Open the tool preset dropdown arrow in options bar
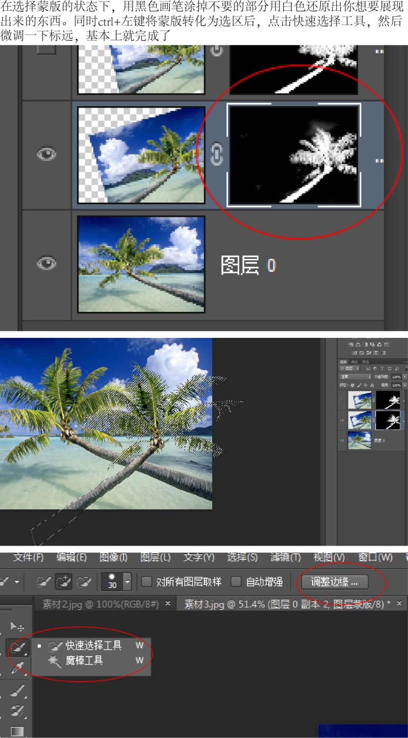 click(x=17, y=581)
